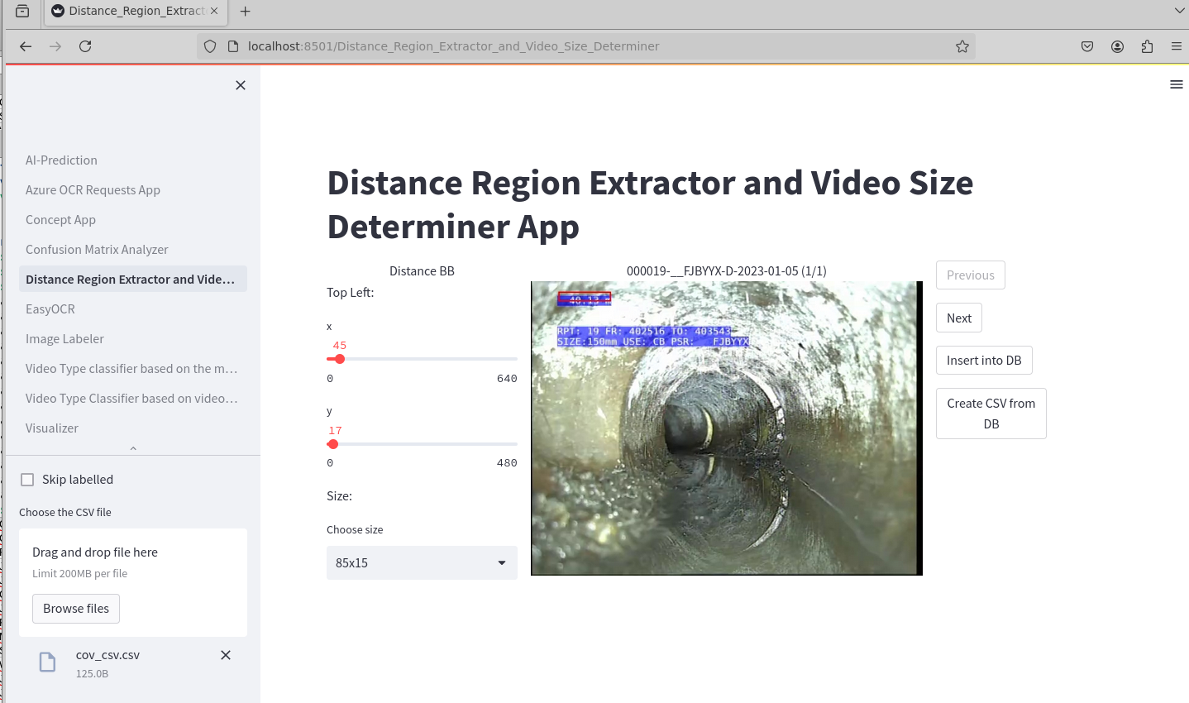Reload the page with the refresh icon
The width and height of the screenshot is (1189, 703).
click(x=85, y=46)
